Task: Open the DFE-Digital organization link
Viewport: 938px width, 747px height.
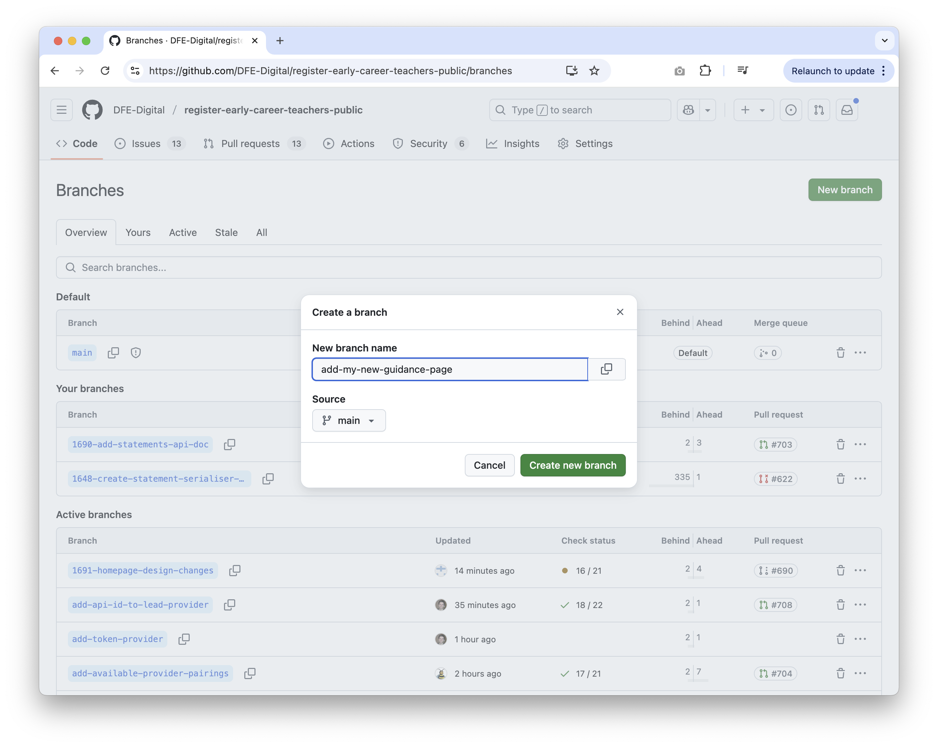Action: pos(139,110)
